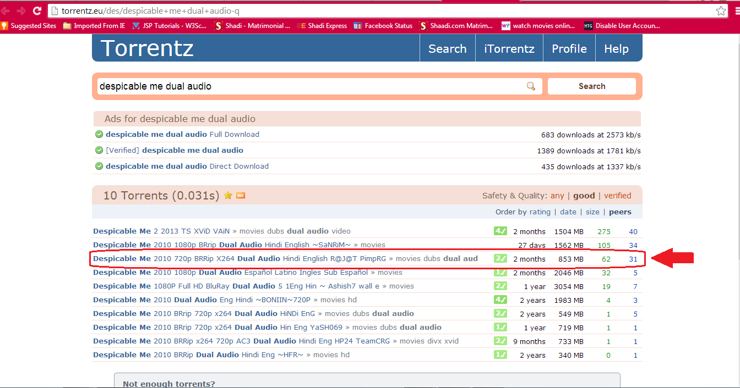Click verified badge on Despicable Me 2 2013 TS row
The height and width of the screenshot is (388, 740).
(500, 231)
